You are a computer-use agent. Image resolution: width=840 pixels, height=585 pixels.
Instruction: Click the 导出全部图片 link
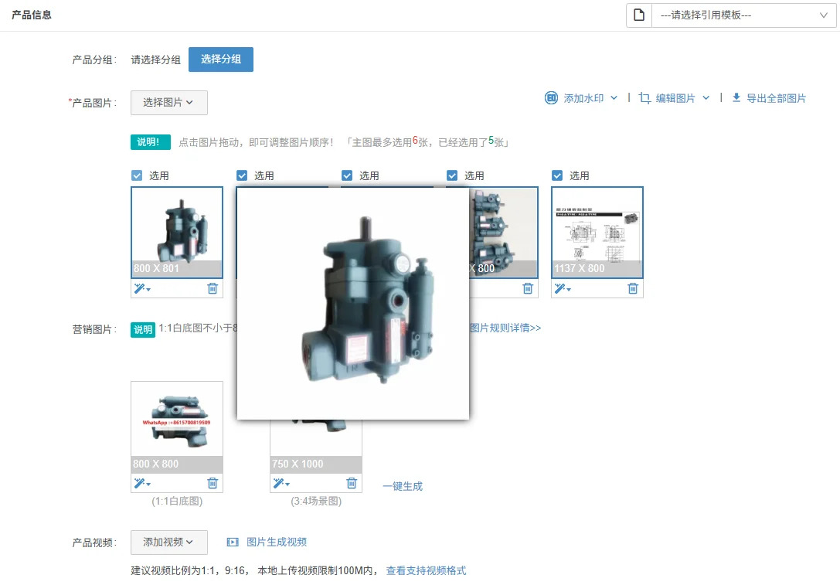tap(776, 99)
